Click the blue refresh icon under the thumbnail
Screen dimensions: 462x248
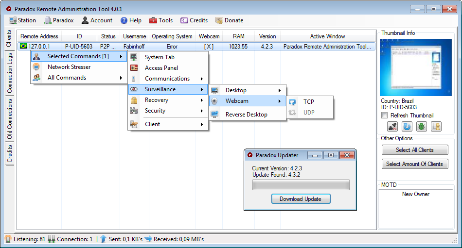(407, 127)
